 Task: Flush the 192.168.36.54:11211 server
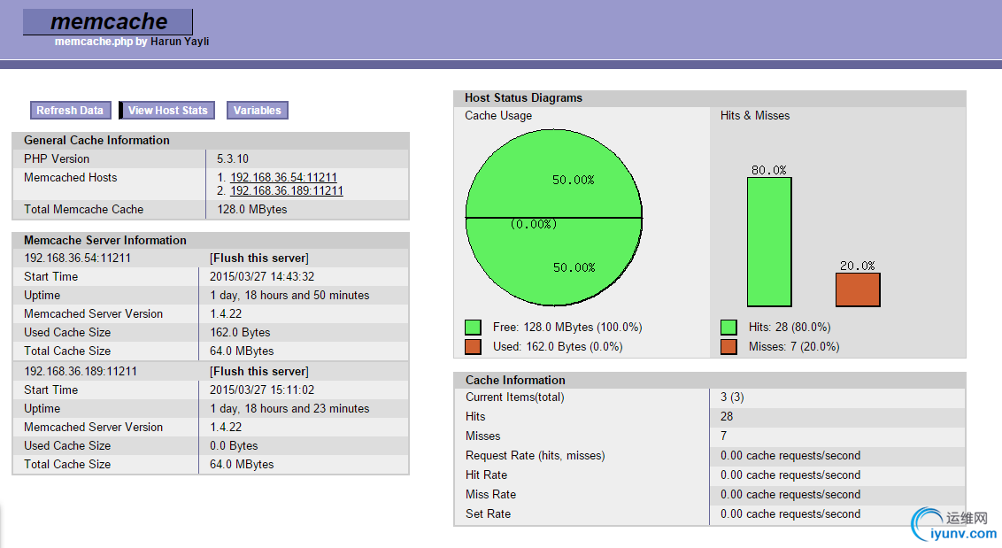click(x=258, y=258)
